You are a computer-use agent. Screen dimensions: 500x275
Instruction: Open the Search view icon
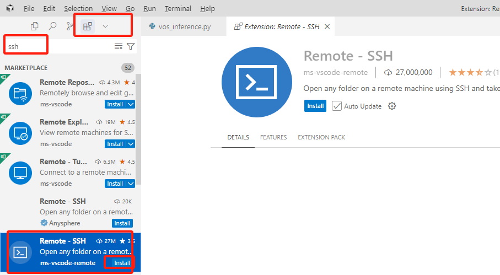[x=52, y=26]
